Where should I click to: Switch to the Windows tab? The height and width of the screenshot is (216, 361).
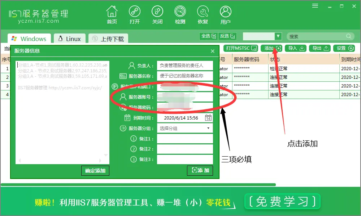point(29,39)
